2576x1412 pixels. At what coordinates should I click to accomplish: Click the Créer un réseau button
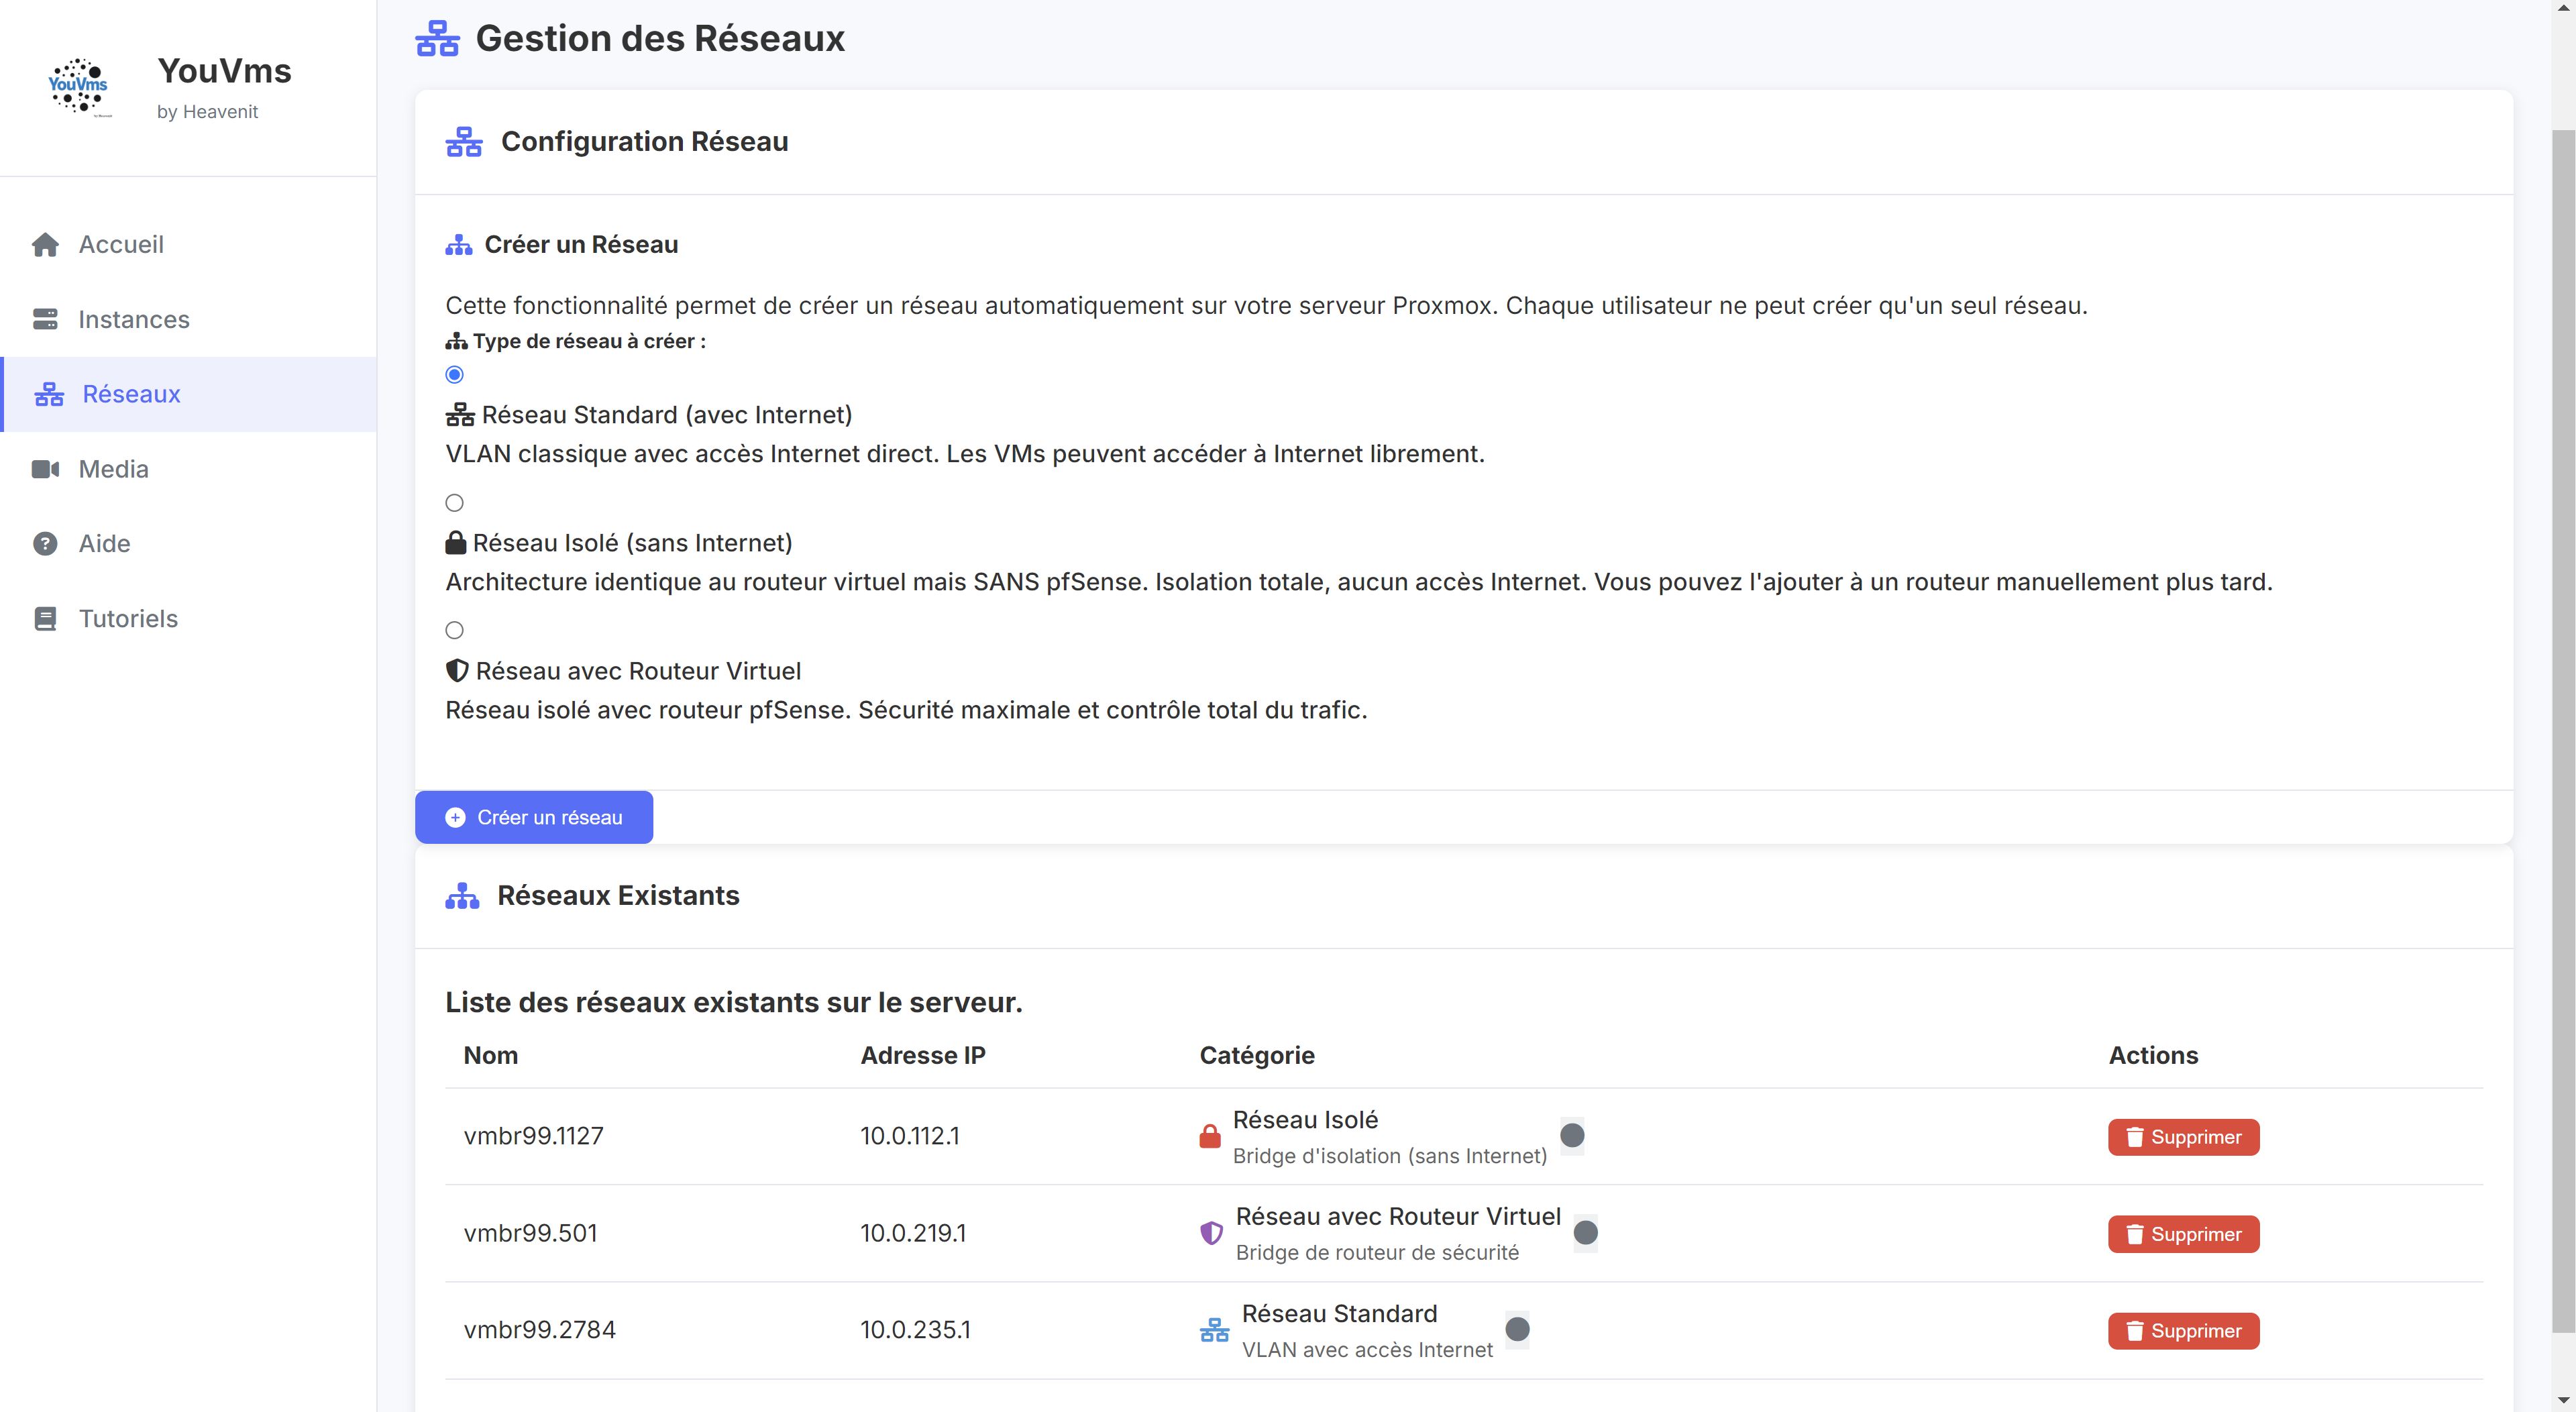534,817
